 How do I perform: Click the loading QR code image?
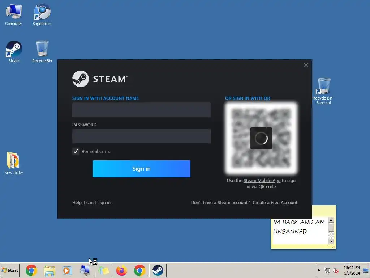pos(261,138)
